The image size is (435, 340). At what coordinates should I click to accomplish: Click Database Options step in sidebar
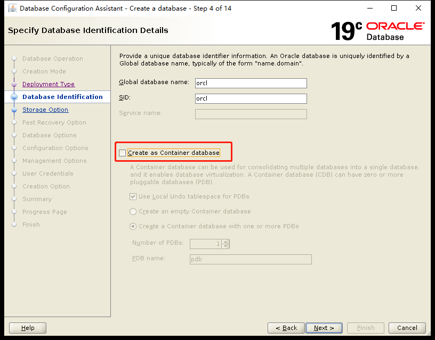point(50,135)
